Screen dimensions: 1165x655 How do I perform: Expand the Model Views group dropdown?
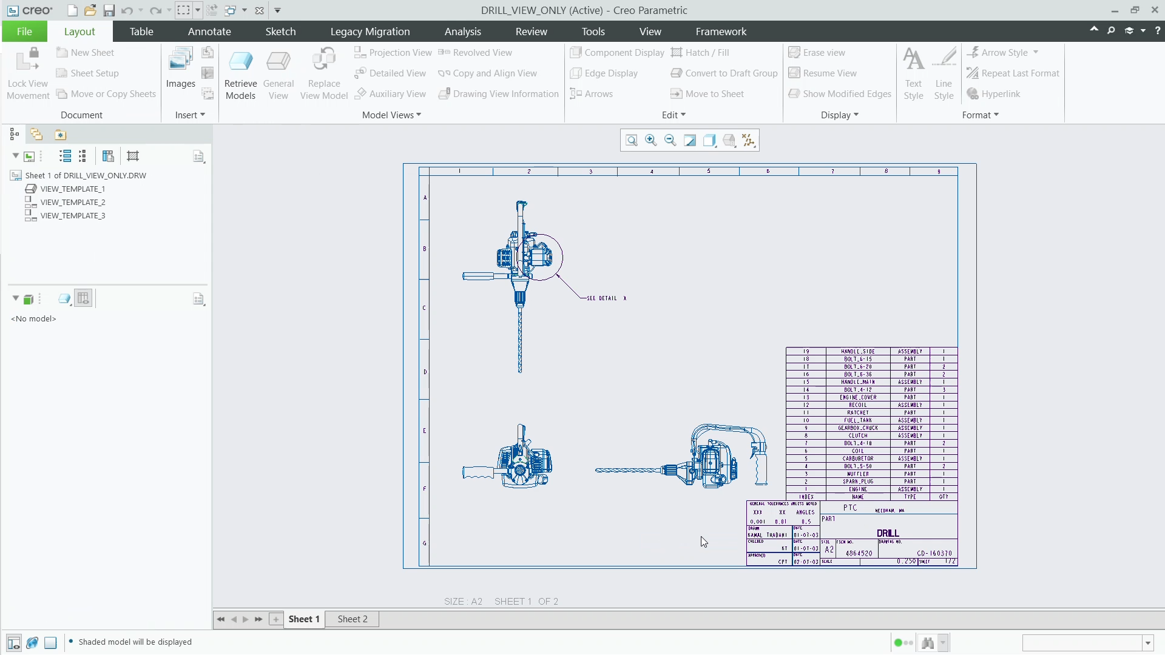click(391, 115)
